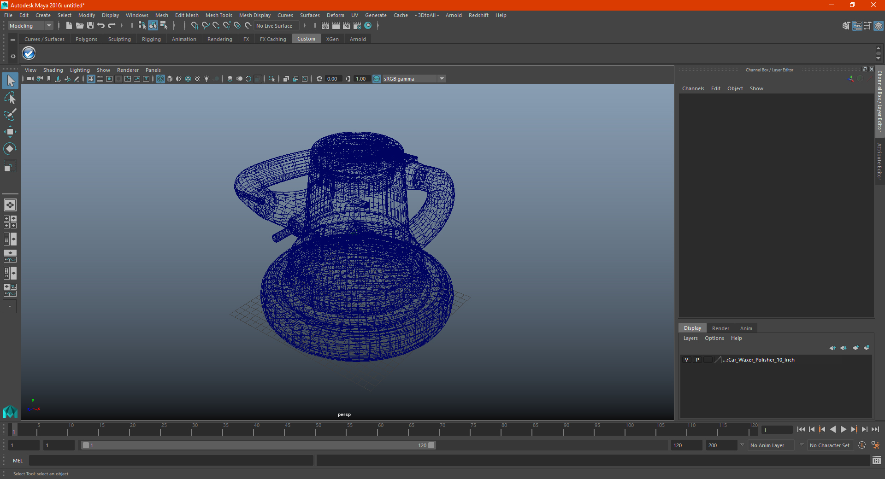
Task: Open a scene with the folder icon
Action: (79, 26)
